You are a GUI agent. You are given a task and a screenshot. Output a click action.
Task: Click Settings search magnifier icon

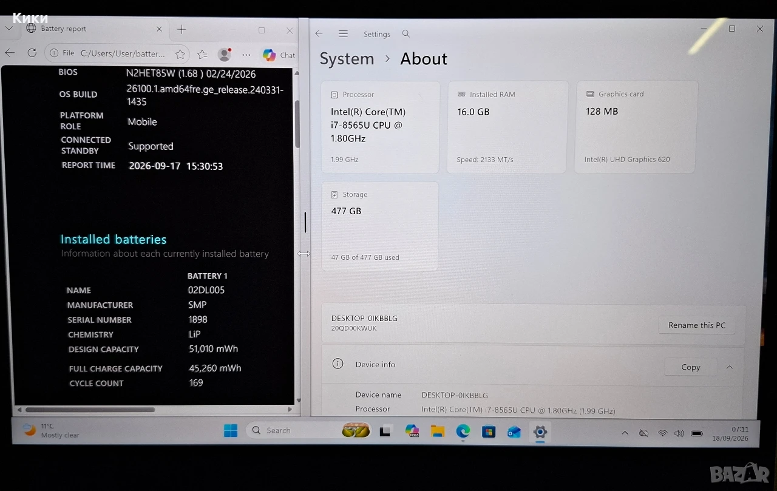click(406, 34)
